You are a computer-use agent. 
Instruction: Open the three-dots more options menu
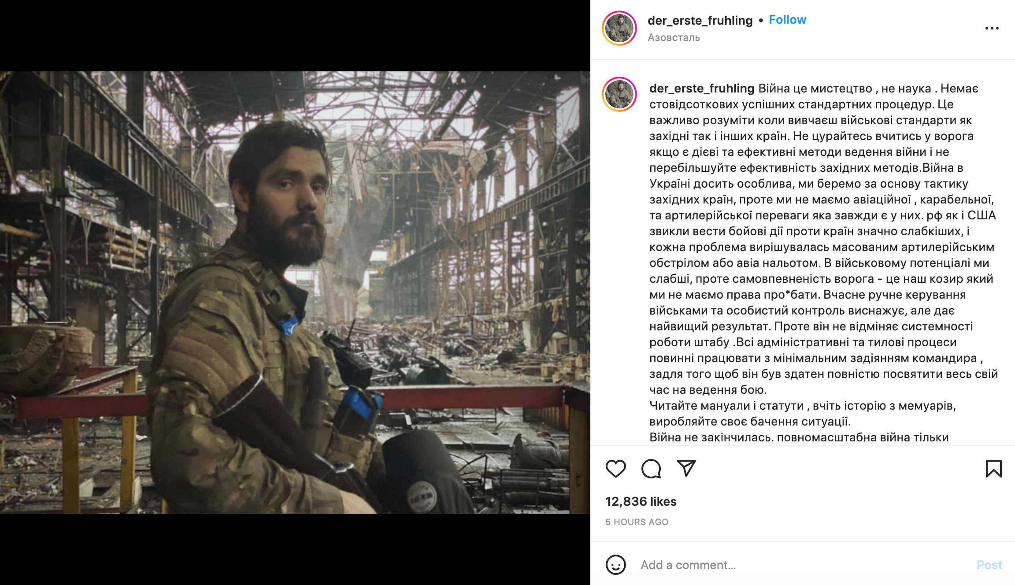tap(992, 28)
